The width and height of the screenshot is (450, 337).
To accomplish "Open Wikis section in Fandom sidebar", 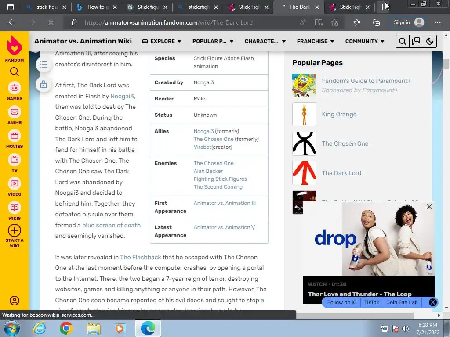I will click(15, 211).
